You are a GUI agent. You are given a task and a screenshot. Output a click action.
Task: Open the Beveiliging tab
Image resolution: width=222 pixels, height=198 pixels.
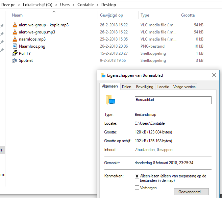tap(145, 87)
